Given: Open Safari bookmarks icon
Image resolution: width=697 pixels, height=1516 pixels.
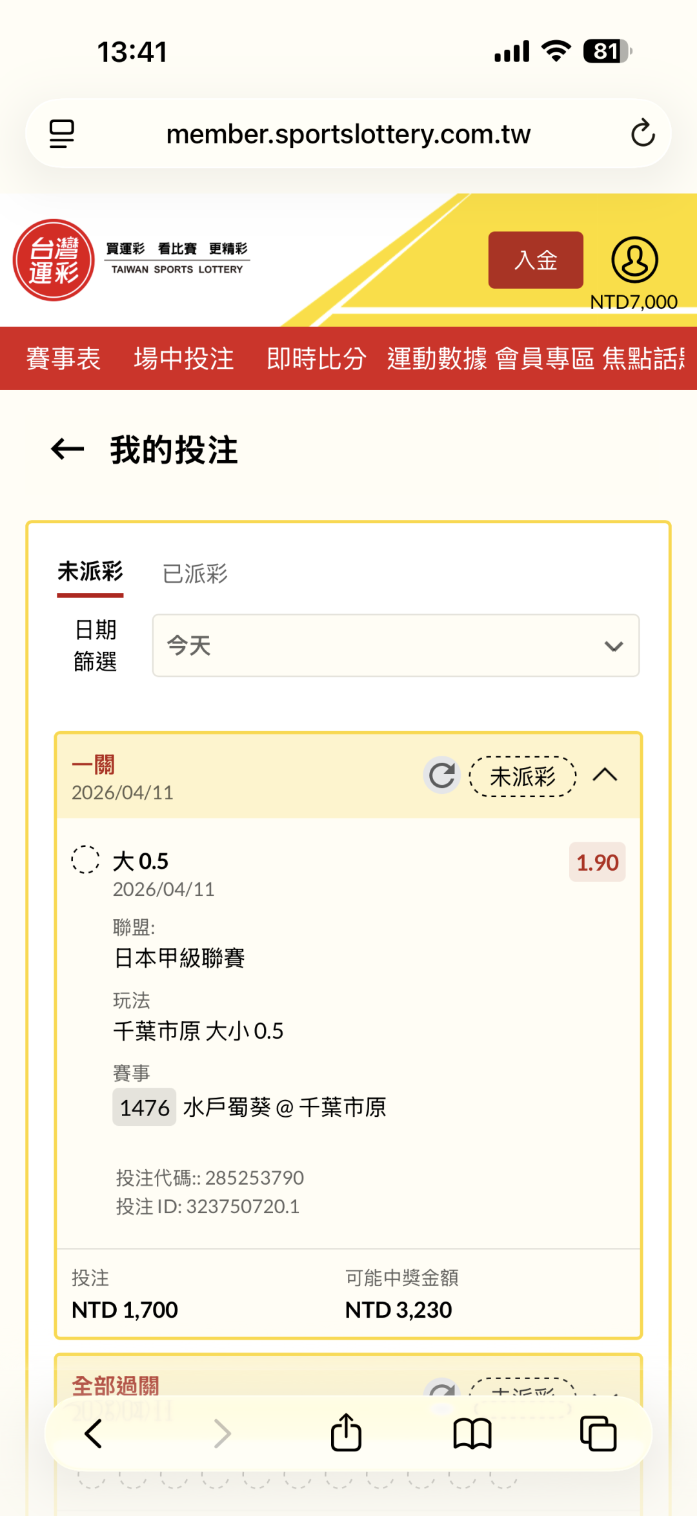Looking at the screenshot, I should (x=472, y=1434).
